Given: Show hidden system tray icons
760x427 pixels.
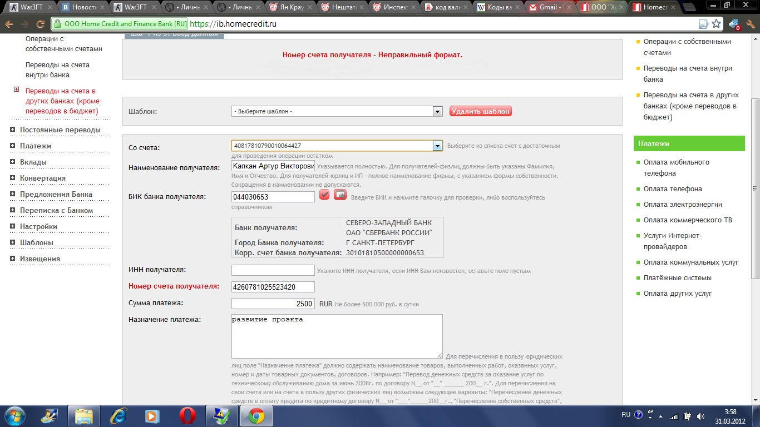Looking at the screenshot, I should click(660, 415).
